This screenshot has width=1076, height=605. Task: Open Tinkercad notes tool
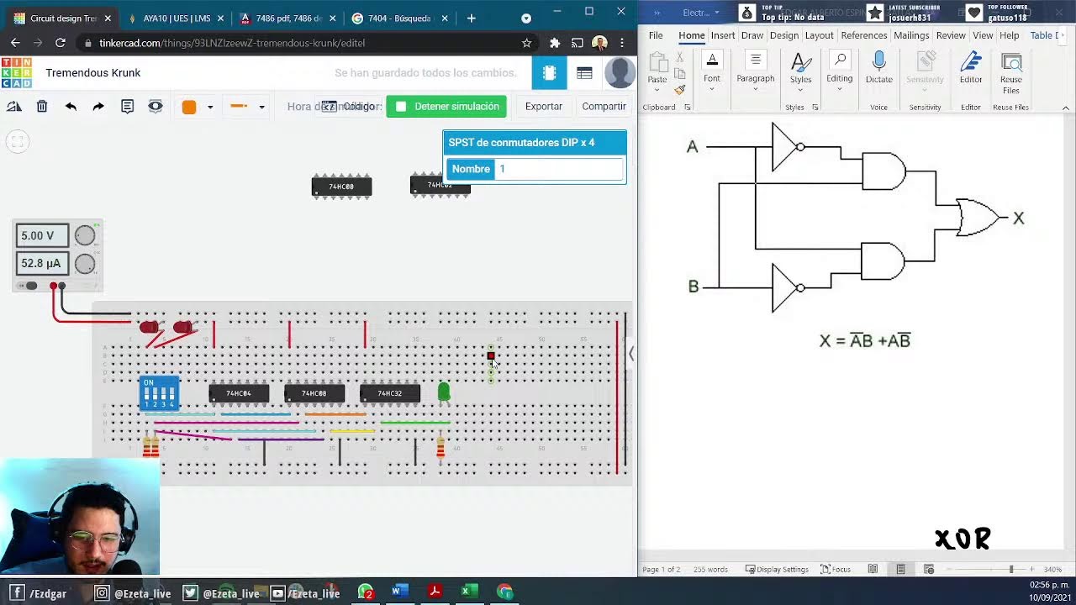[x=127, y=107]
